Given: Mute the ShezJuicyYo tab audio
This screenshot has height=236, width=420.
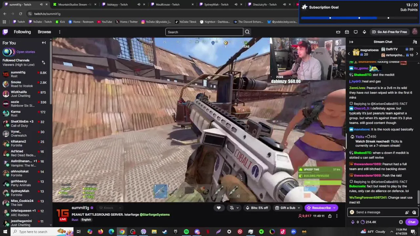Looking at the screenshot, I should 284,4.
